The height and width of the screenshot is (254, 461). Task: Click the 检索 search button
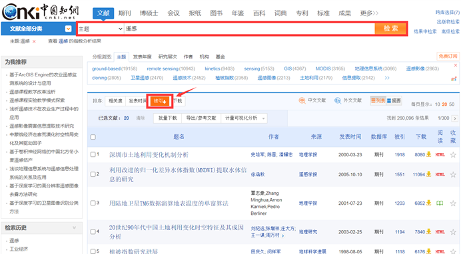click(391, 29)
